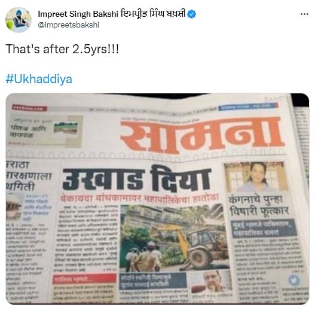Click the red banner box at bottom left

84,279
